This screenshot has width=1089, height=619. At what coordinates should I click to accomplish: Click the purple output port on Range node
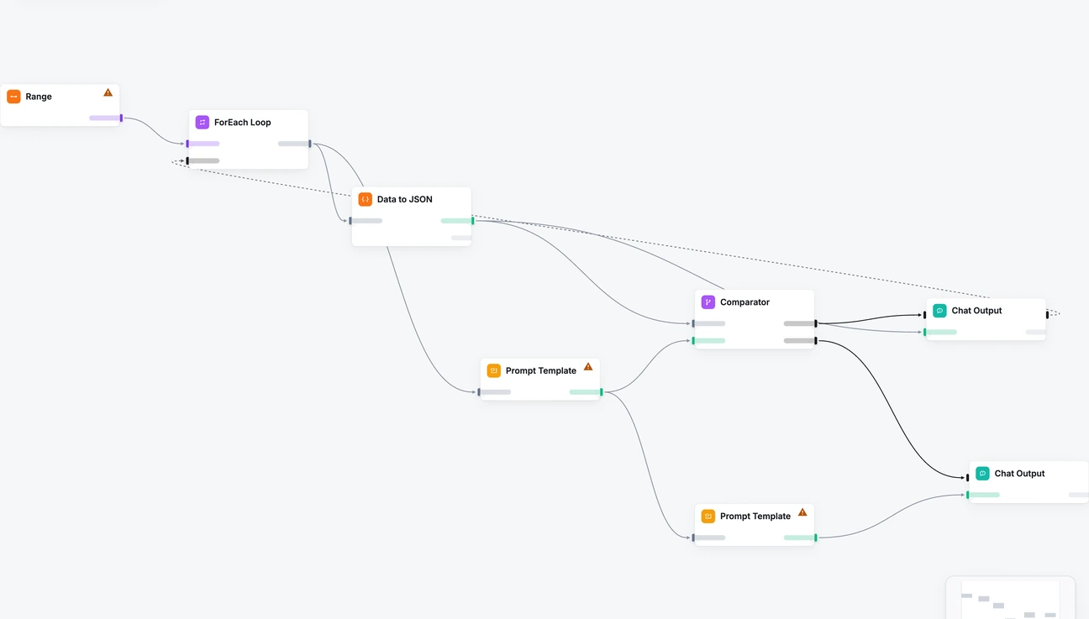121,118
